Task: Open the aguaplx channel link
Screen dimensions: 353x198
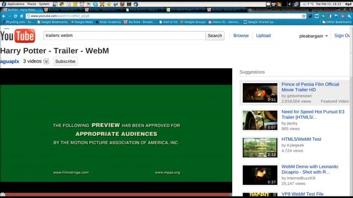Action: coord(9,61)
